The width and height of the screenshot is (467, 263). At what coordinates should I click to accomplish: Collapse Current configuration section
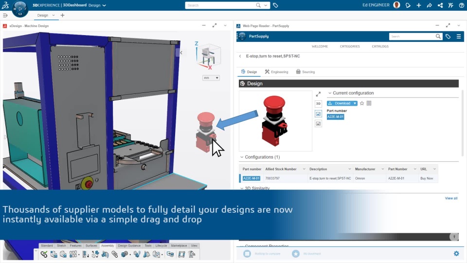click(330, 93)
